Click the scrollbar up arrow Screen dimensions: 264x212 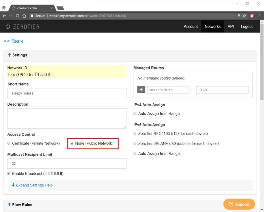click(262, 22)
